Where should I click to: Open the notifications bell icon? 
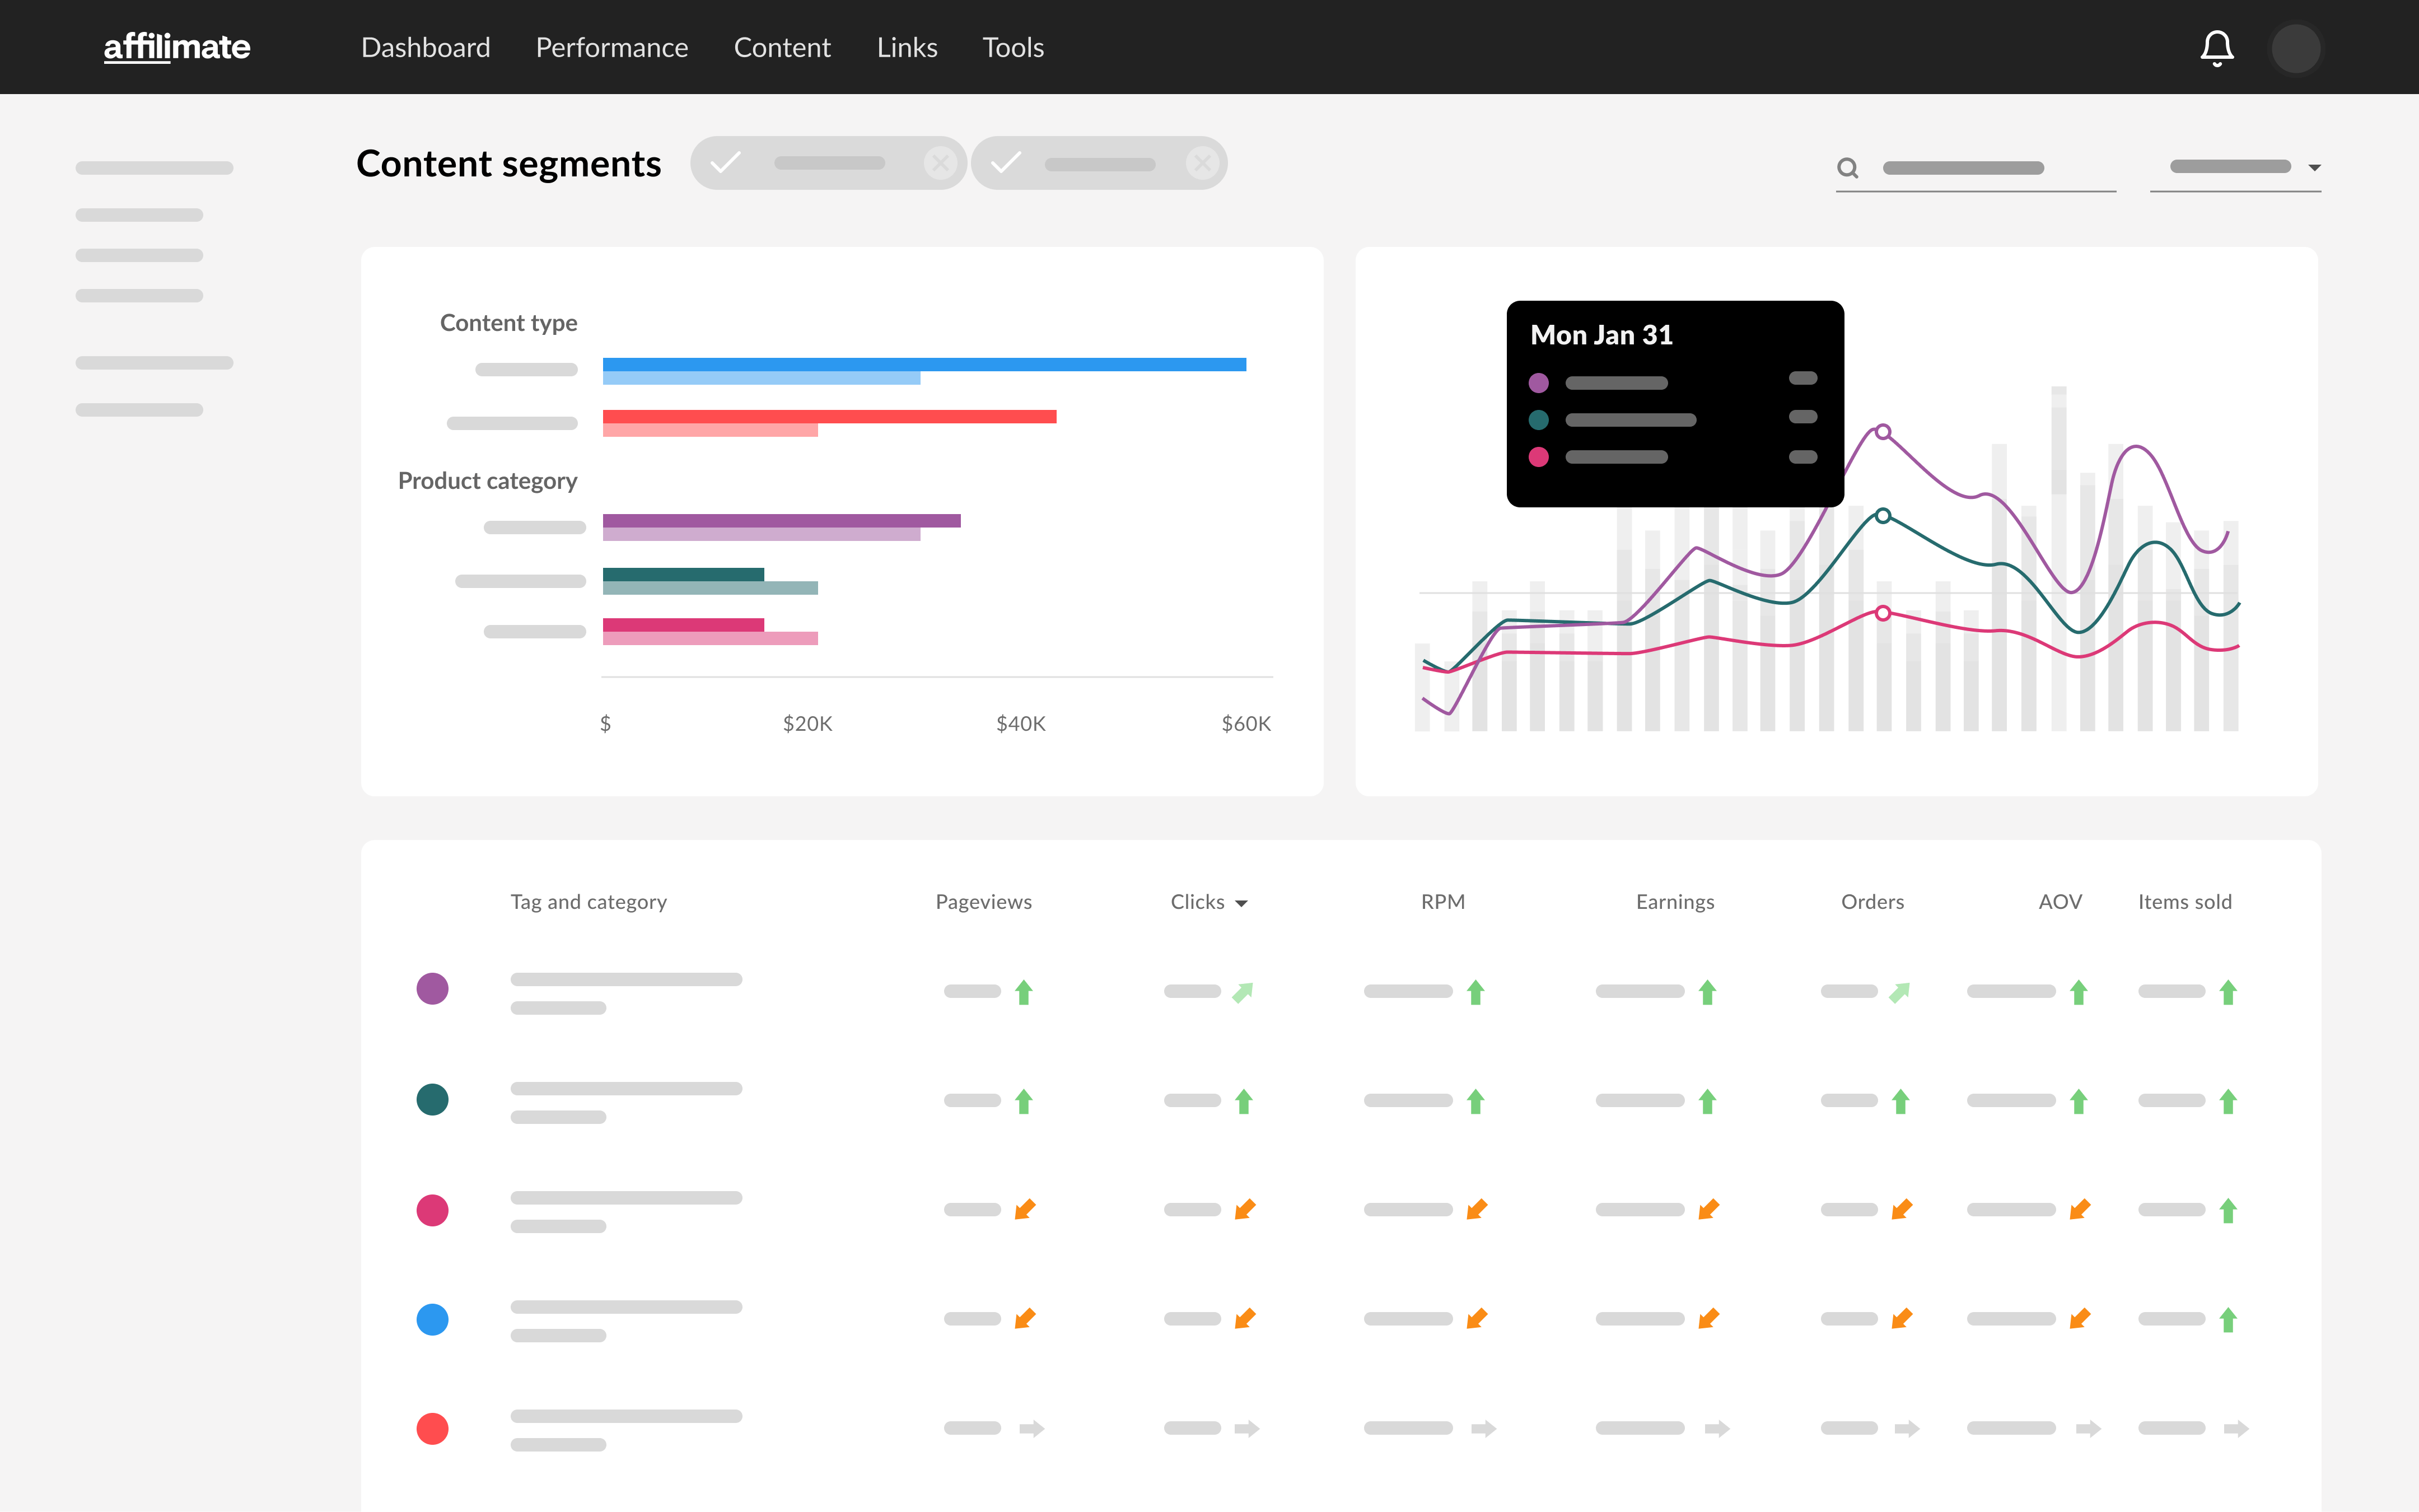[2216, 48]
